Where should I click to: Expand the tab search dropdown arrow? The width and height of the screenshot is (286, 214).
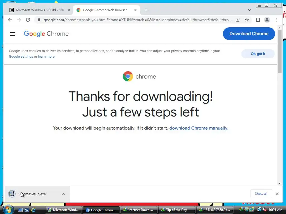point(250,10)
